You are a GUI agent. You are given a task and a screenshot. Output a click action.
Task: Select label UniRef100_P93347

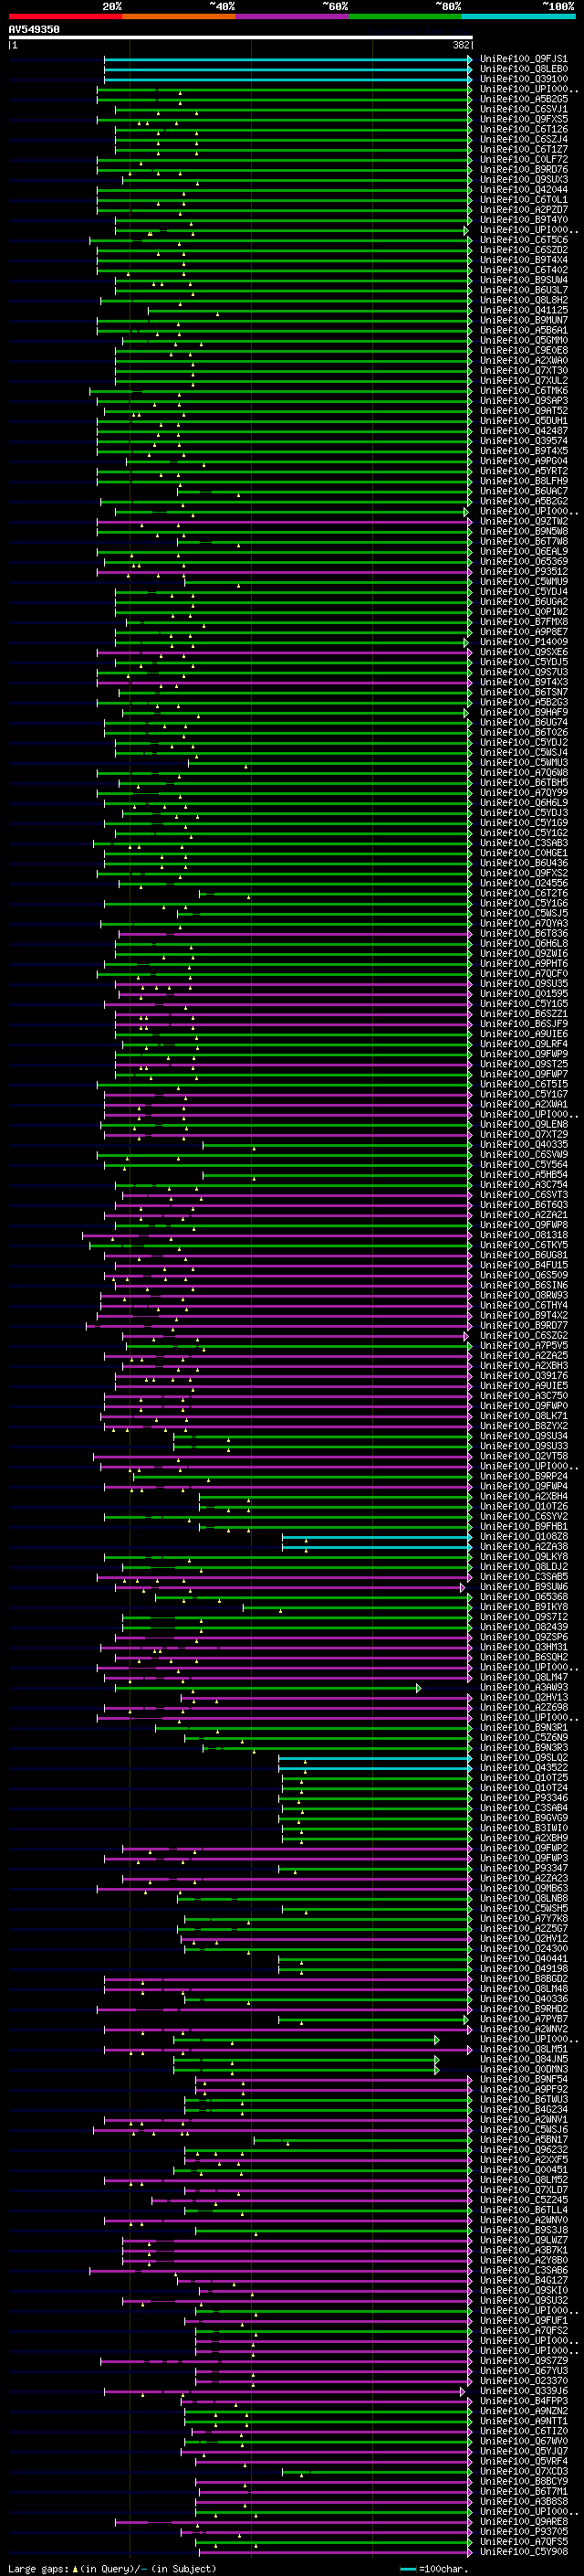[x=524, y=1868]
